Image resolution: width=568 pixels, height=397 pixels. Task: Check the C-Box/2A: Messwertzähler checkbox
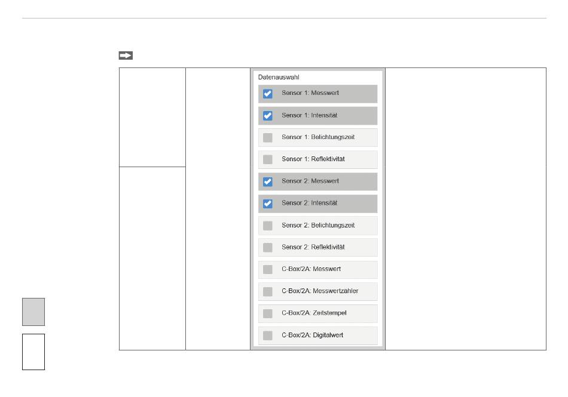pyautogui.click(x=268, y=291)
